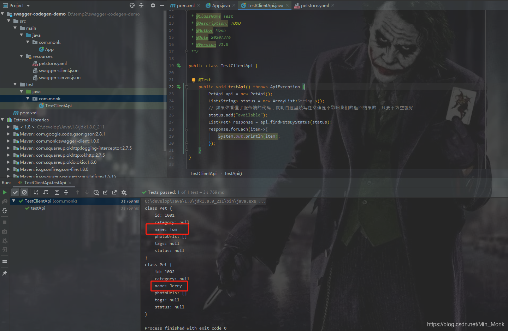508x331 pixels.
Task: Select testApi in test results tree
Action: point(38,208)
